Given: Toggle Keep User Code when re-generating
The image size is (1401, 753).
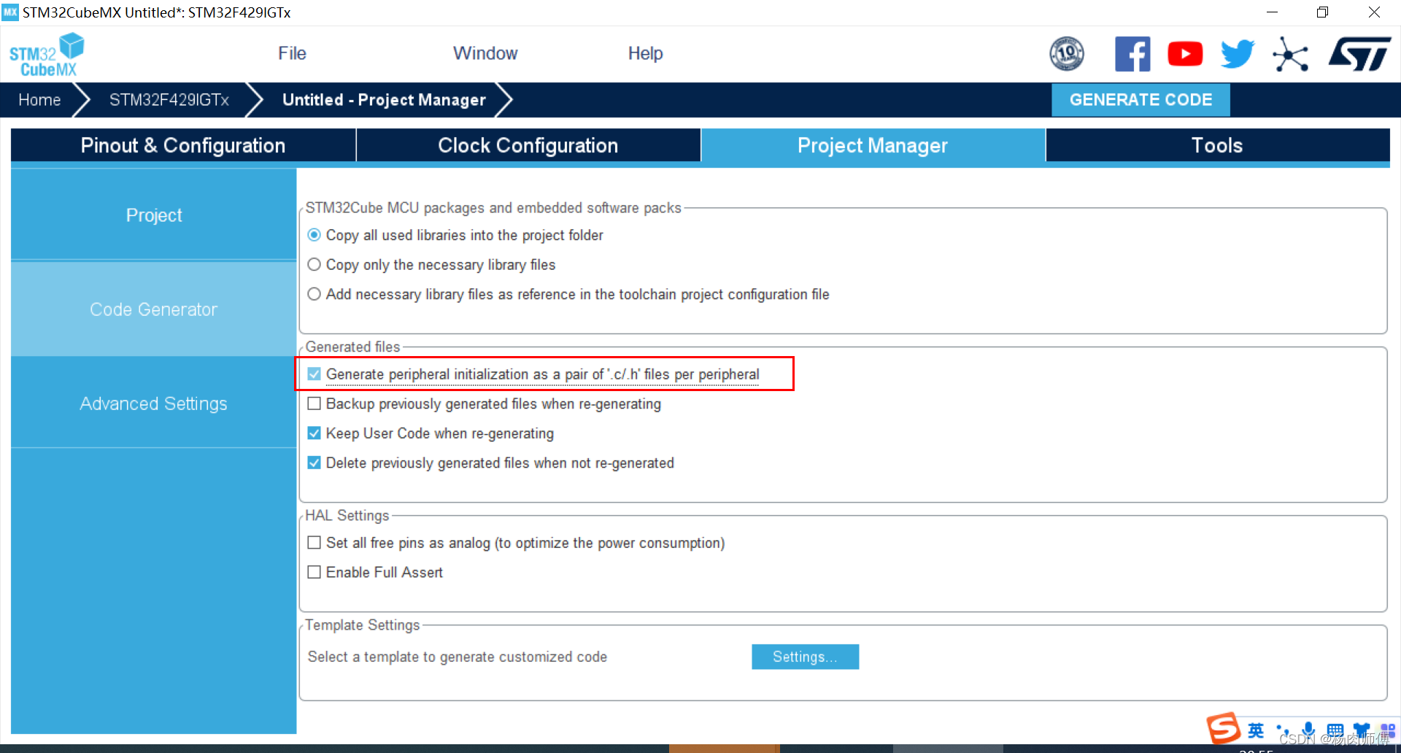Looking at the screenshot, I should (x=314, y=433).
